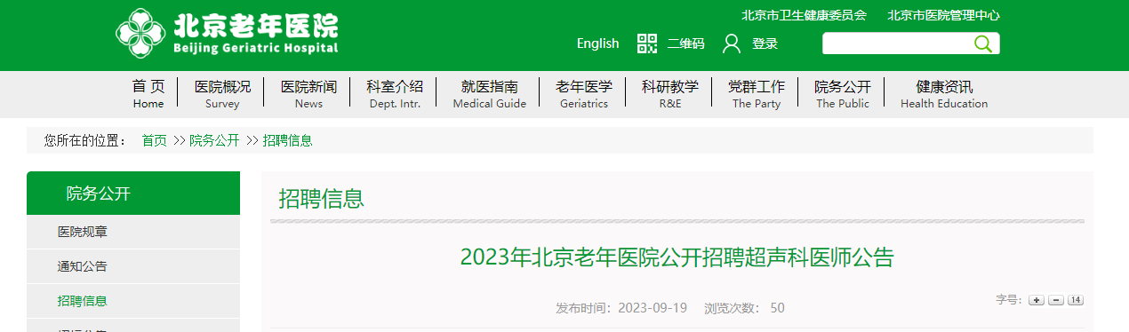1129x332 pixels.
Task: Click the 您所在的位置： label
Action: click(85, 140)
